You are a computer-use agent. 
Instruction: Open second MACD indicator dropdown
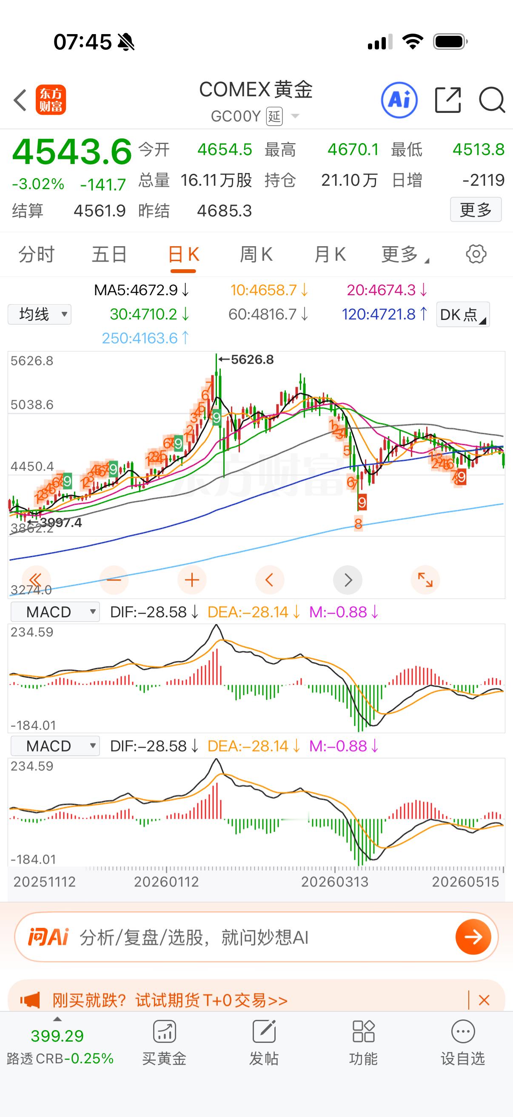point(55,746)
